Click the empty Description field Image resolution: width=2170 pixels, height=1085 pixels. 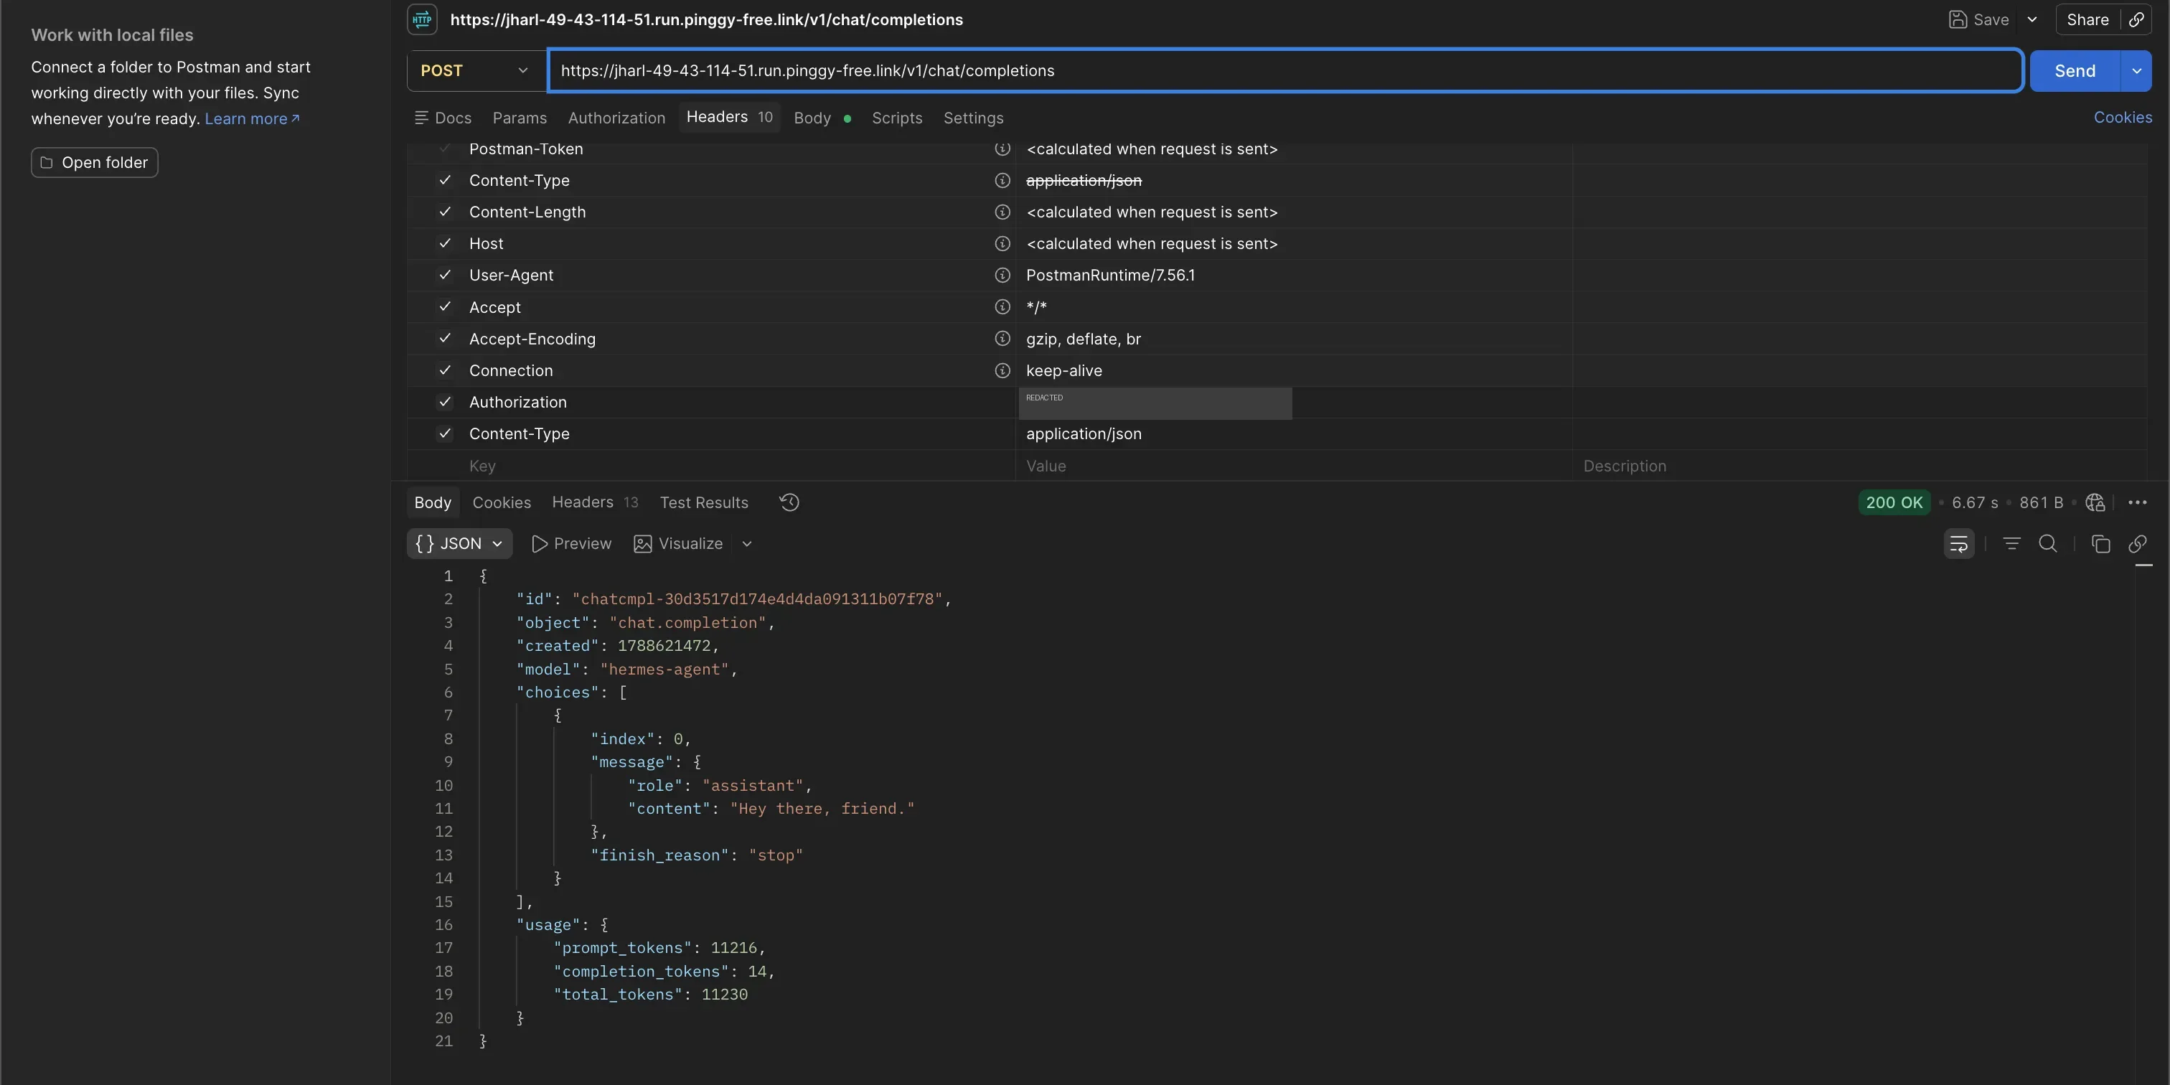pyautogui.click(x=1859, y=466)
